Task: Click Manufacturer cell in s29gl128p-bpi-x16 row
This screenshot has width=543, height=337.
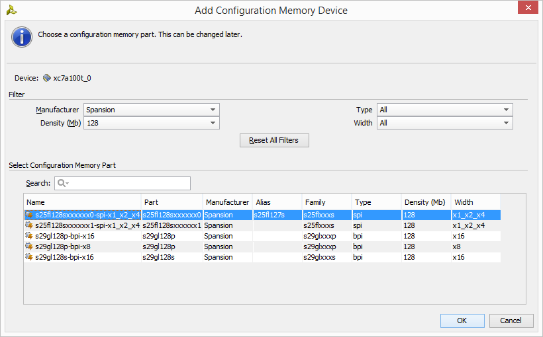Action: (x=228, y=236)
